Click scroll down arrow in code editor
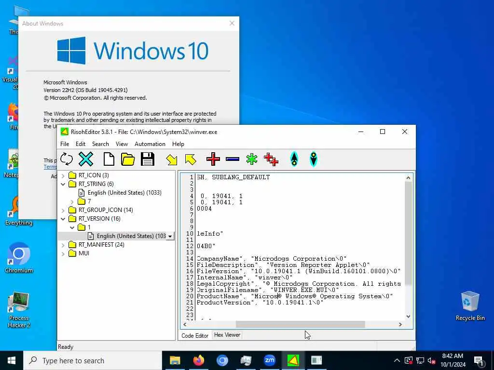 coord(408,317)
